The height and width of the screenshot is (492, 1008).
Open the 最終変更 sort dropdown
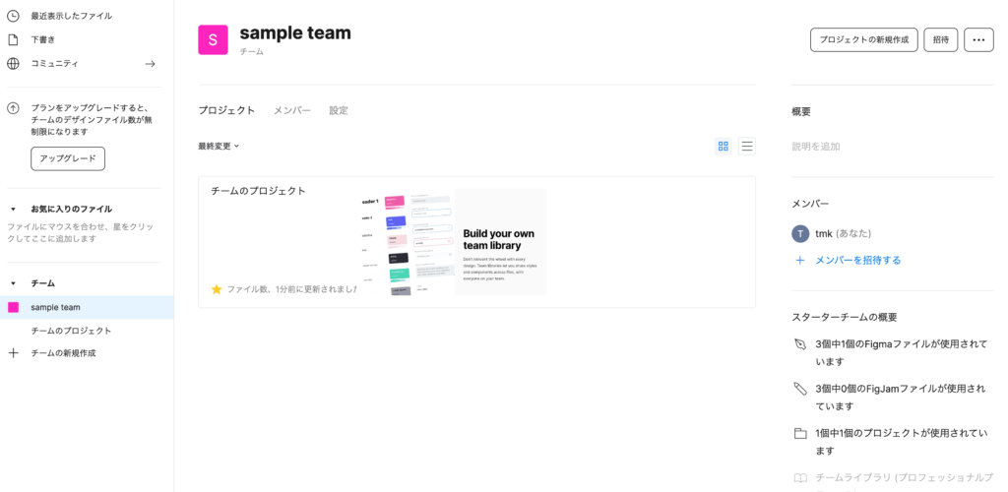219,147
